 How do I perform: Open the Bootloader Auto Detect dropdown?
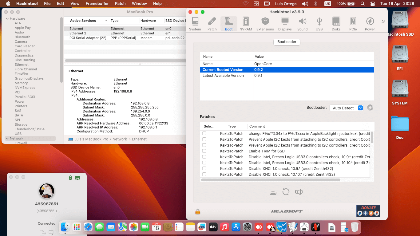tap(346, 108)
